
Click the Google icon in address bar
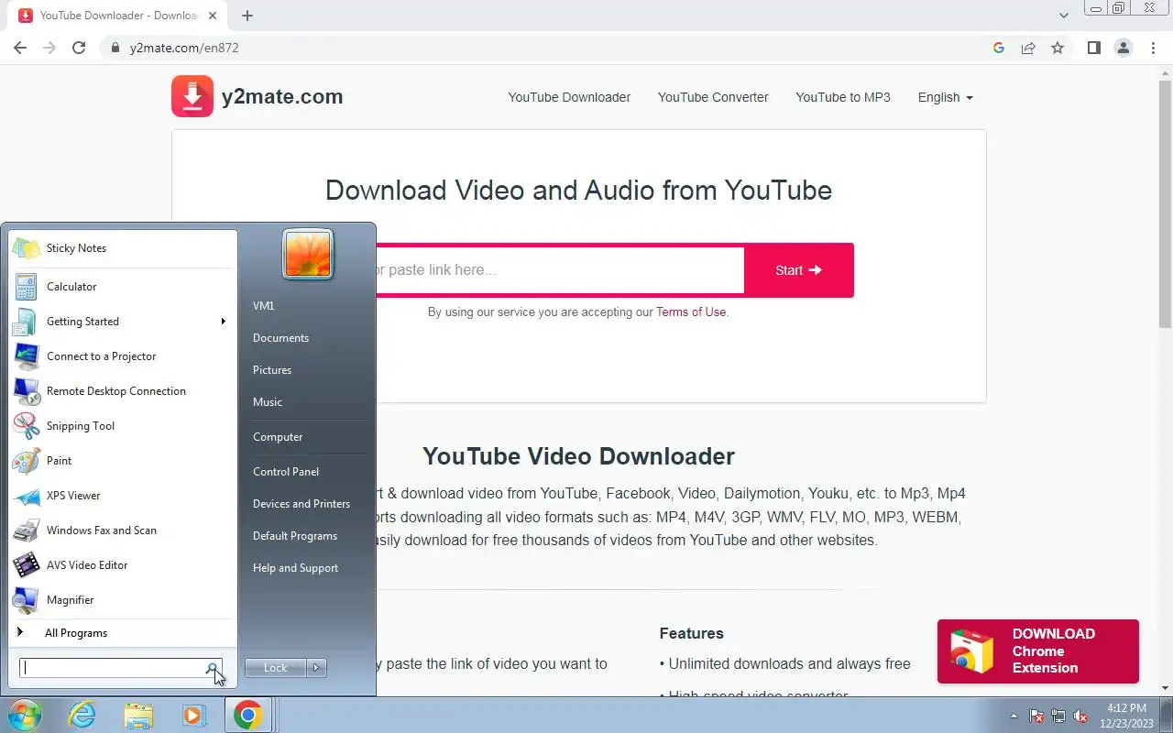(x=999, y=48)
